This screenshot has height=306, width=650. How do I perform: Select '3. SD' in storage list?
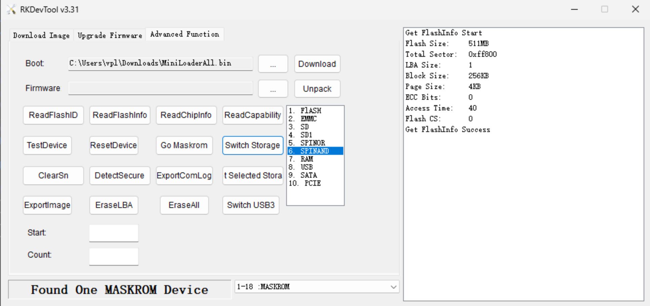click(315, 127)
